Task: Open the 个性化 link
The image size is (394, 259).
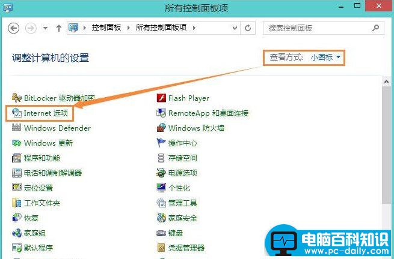Action: (179, 188)
